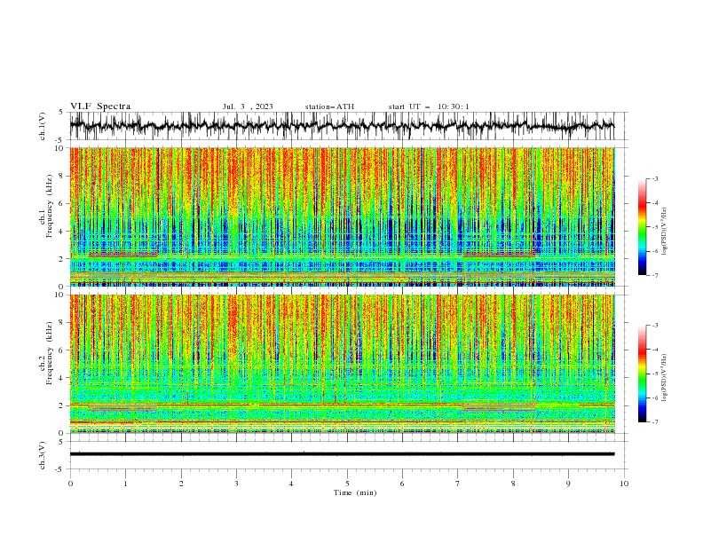The width and height of the screenshot is (703, 543).
Task: Click the "-7" value on lower color bar
Action: 655,422
